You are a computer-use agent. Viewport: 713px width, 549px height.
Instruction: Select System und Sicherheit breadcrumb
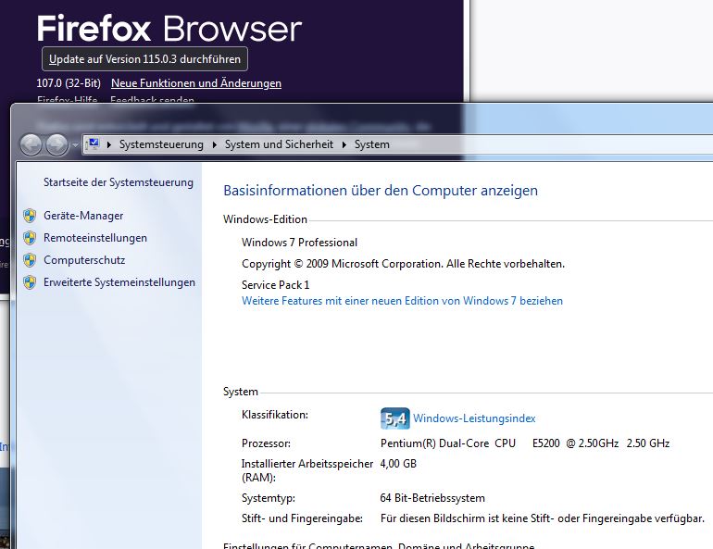279,144
